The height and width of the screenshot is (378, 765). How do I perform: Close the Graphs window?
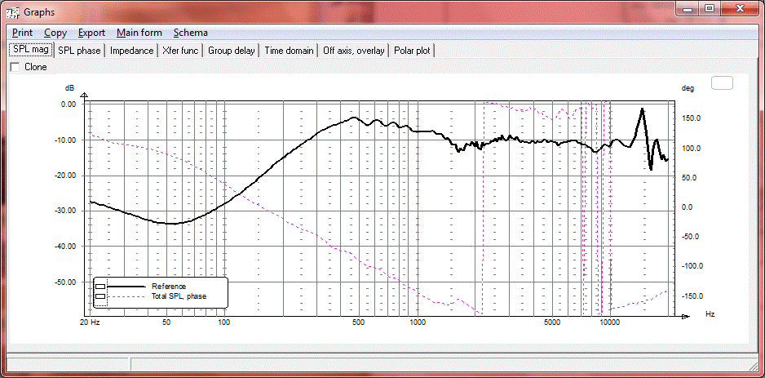740,9
